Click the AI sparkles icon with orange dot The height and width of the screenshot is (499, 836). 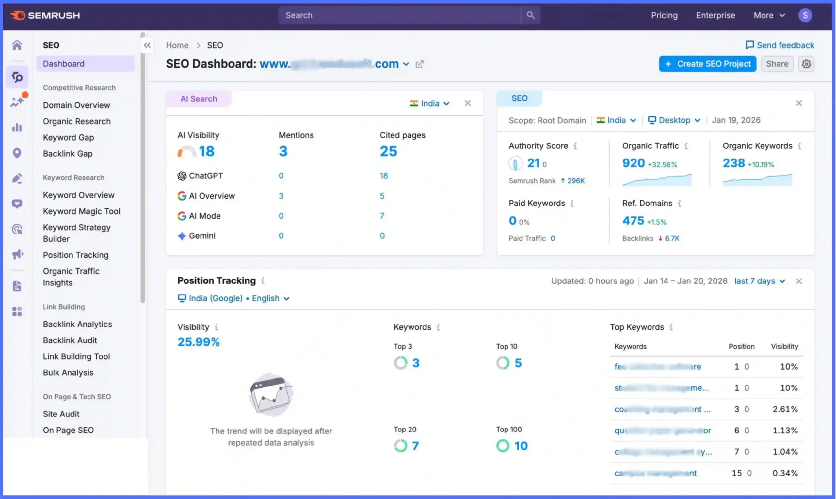[x=17, y=101]
